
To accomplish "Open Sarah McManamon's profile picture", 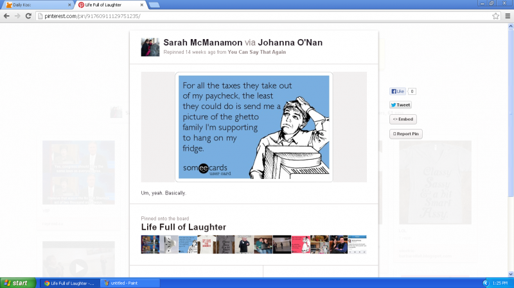I will pyautogui.click(x=150, y=47).
